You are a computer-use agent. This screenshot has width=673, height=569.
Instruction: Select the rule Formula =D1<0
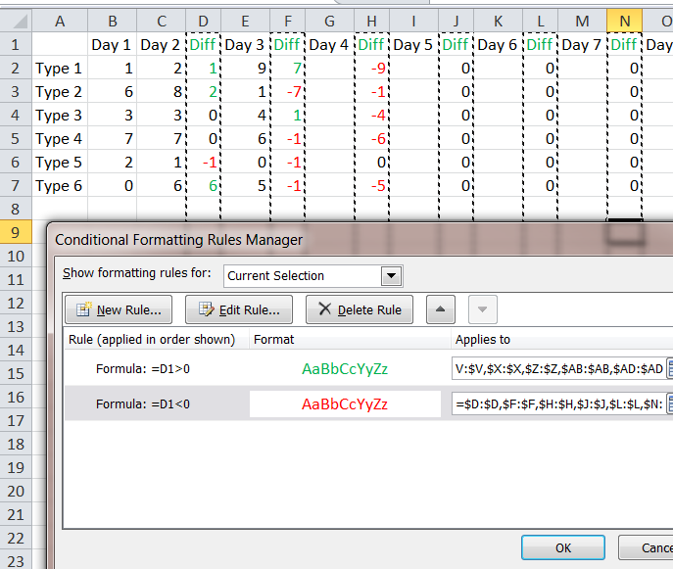[142, 404]
